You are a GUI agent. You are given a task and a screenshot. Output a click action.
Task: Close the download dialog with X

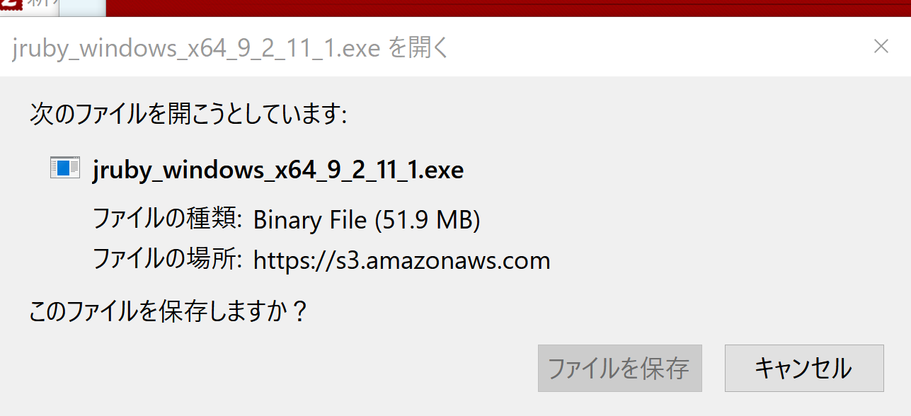(x=881, y=47)
